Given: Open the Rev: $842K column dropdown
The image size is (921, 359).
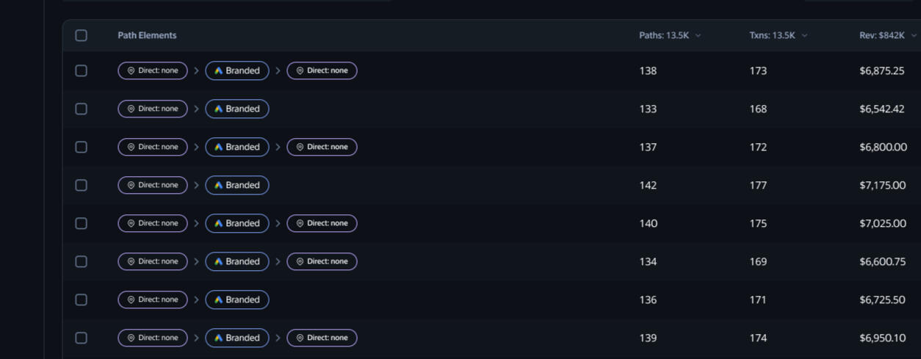Looking at the screenshot, I should click(914, 35).
